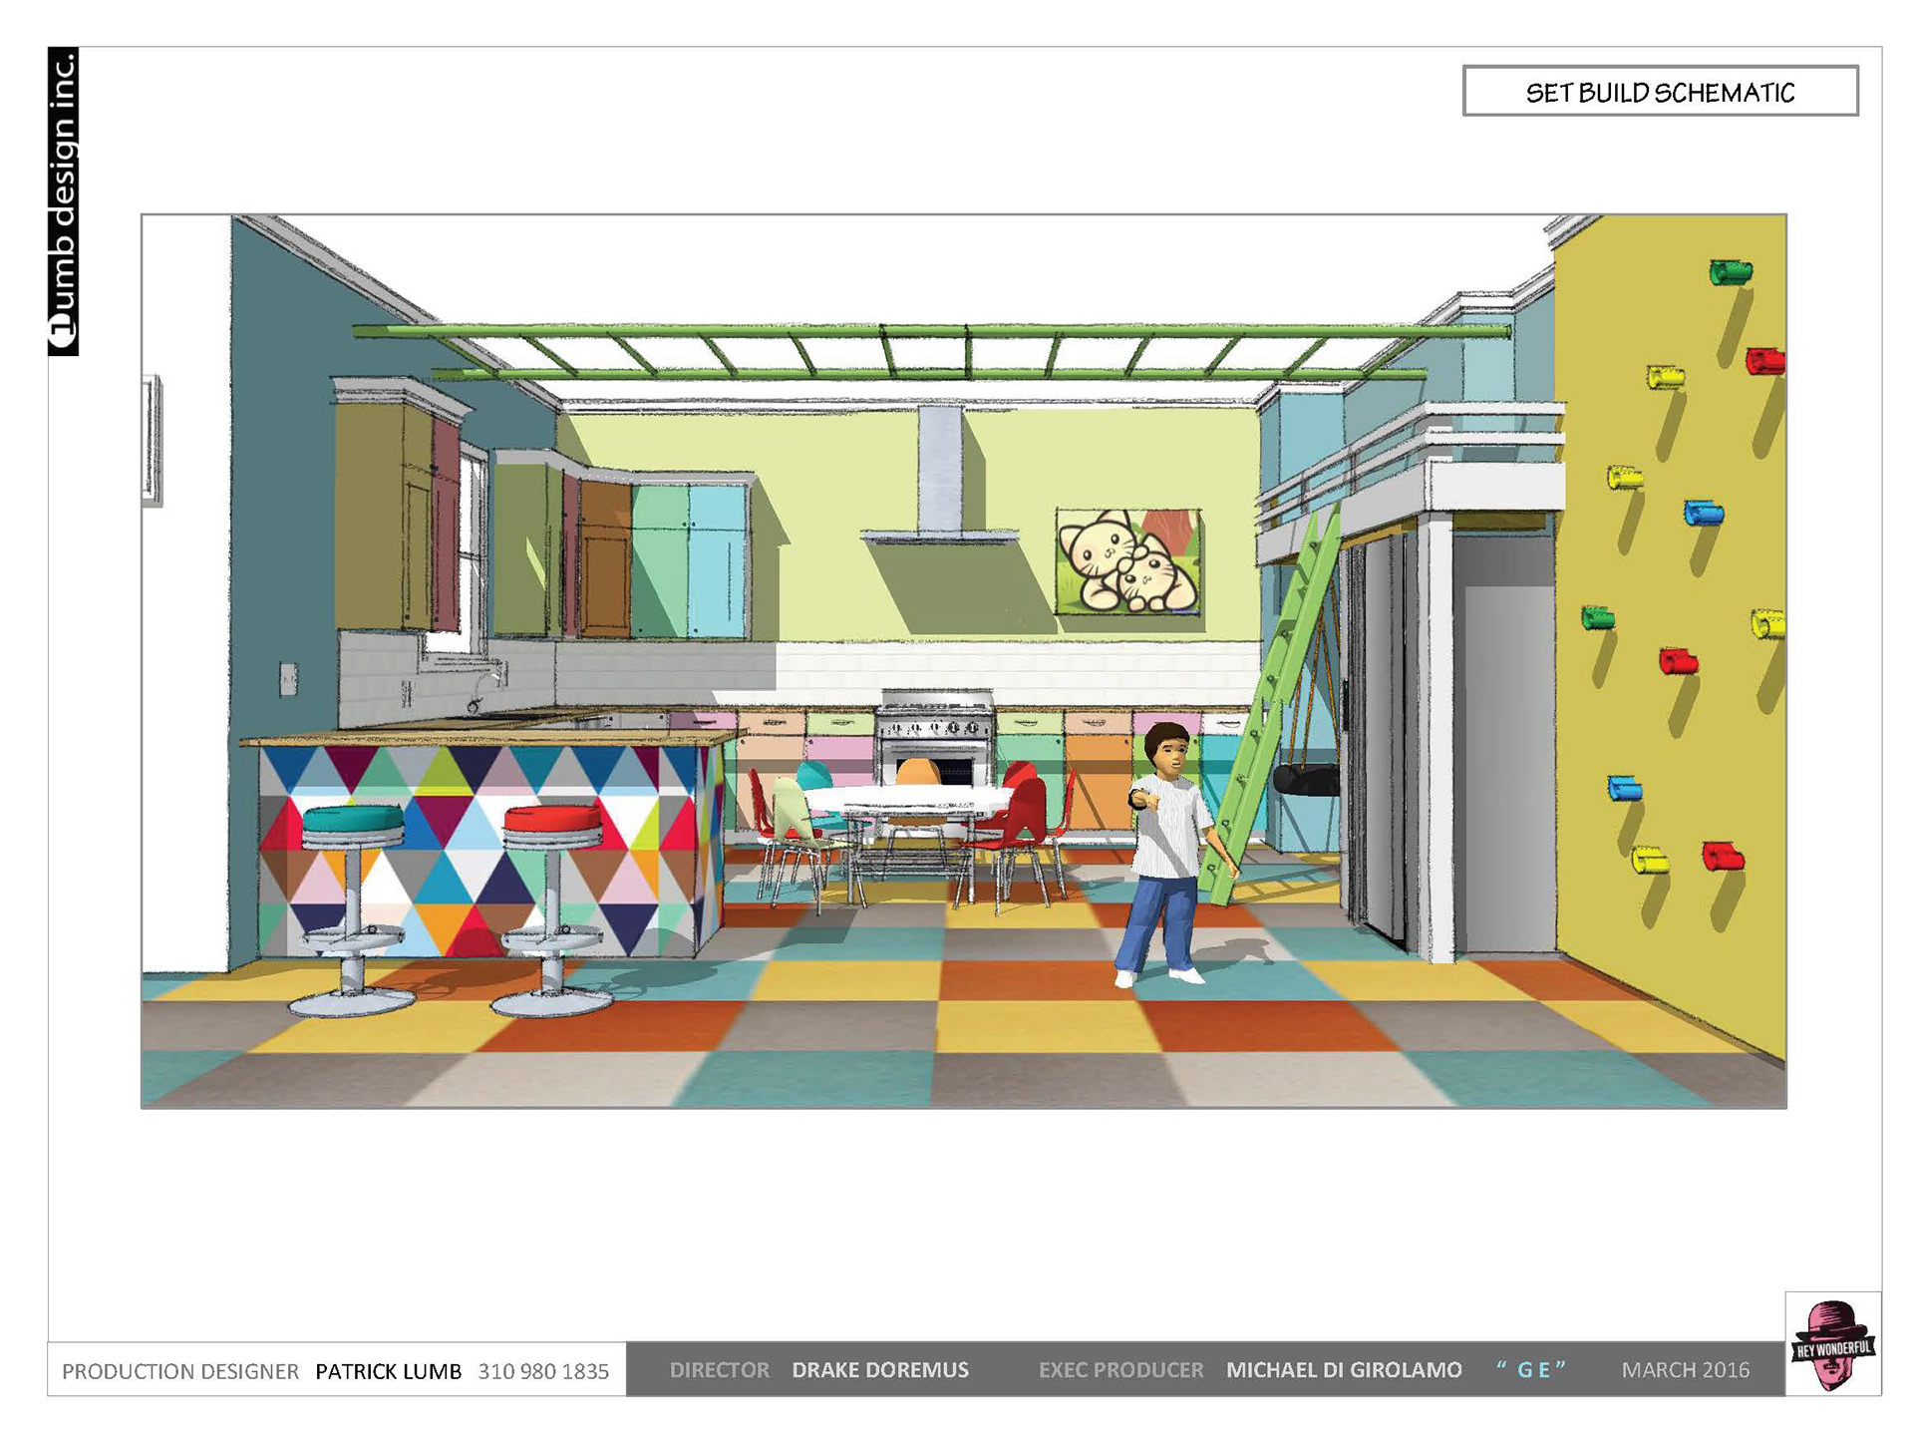Viewport: 1914px width, 1436px height.
Task: Click the topmost green climbing hold
Action: point(1731,271)
